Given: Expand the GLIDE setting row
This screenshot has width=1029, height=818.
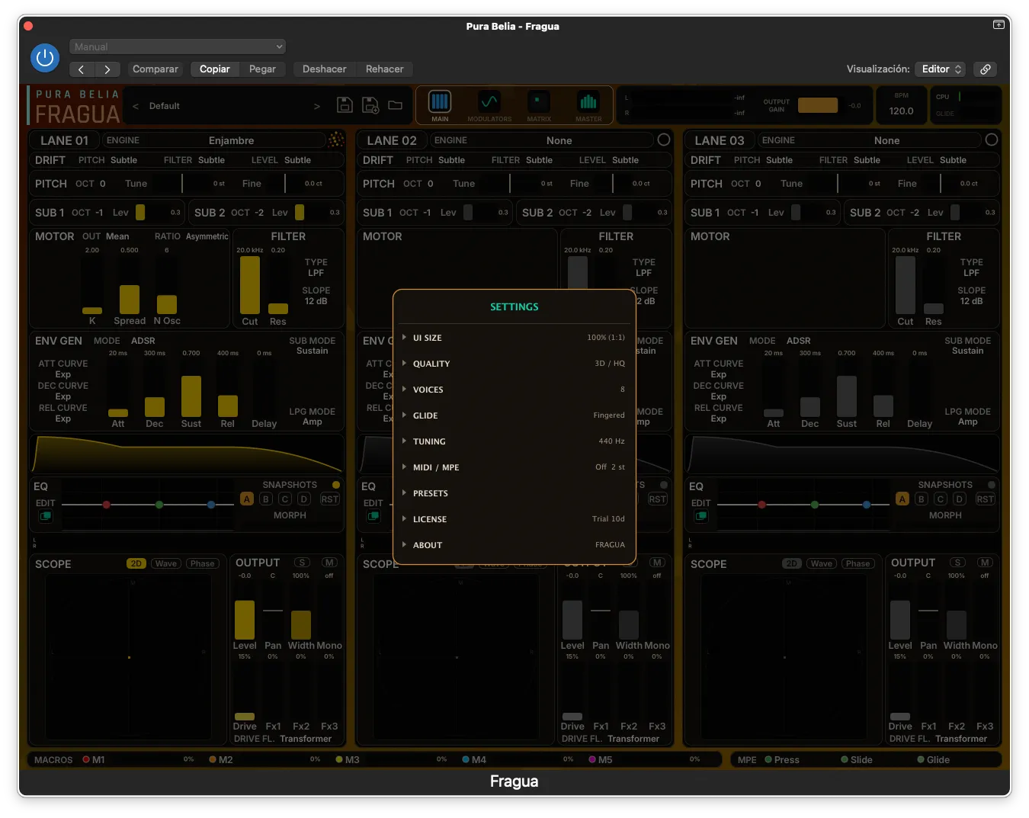Looking at the screenshot, I should coord(514,415).
